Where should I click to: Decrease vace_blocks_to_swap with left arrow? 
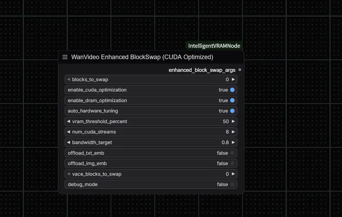[x=68, y=174]
